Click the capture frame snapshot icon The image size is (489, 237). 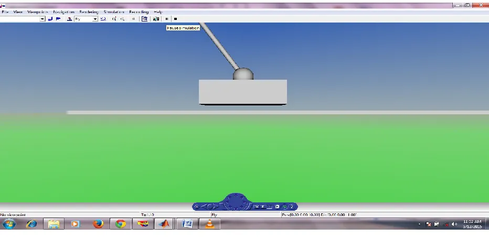[x=156, y=19]
